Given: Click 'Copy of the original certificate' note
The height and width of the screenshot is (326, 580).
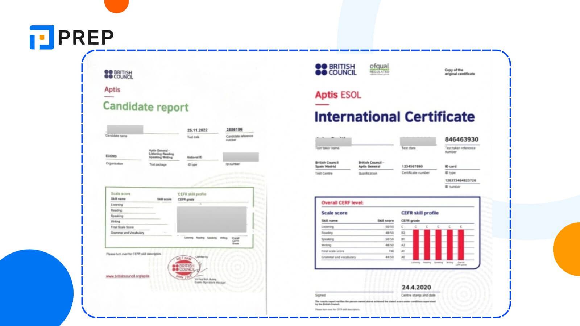Looking at the screenshot, I should (460, 72).
